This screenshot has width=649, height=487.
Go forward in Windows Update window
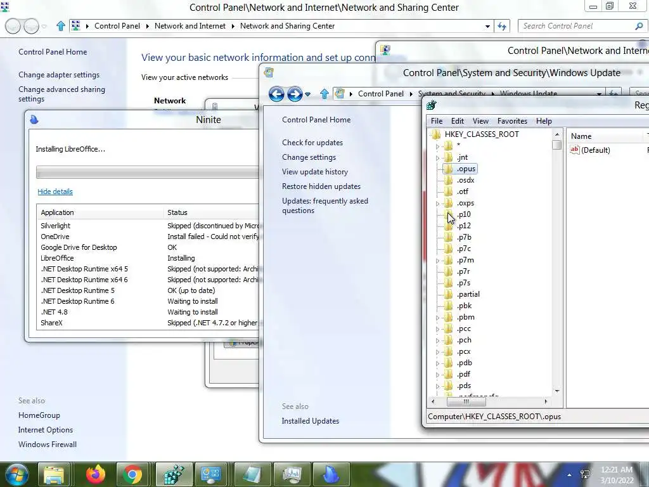[x=295, y=94]
